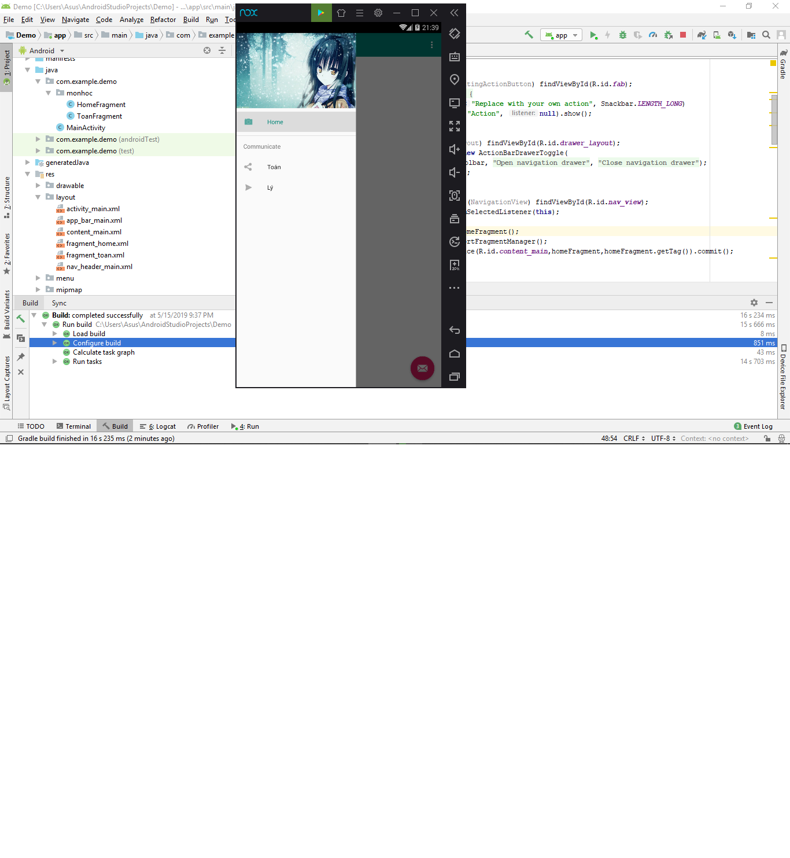The width and height of the screenshot is (790, 858).
Task: Click the red mail floating action button
Action: click(422, 368)
